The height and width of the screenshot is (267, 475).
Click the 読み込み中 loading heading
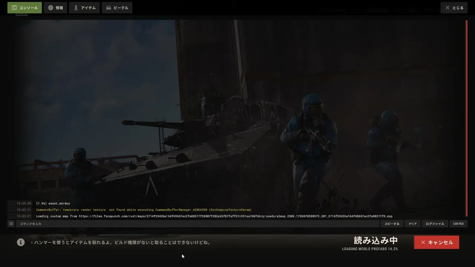[x=376, y=240]
